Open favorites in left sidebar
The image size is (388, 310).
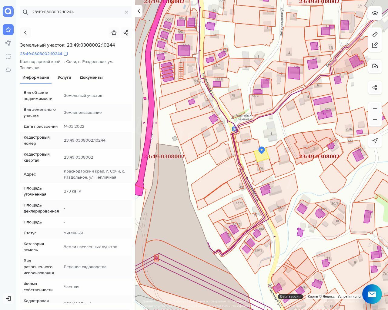coord(8,30)
